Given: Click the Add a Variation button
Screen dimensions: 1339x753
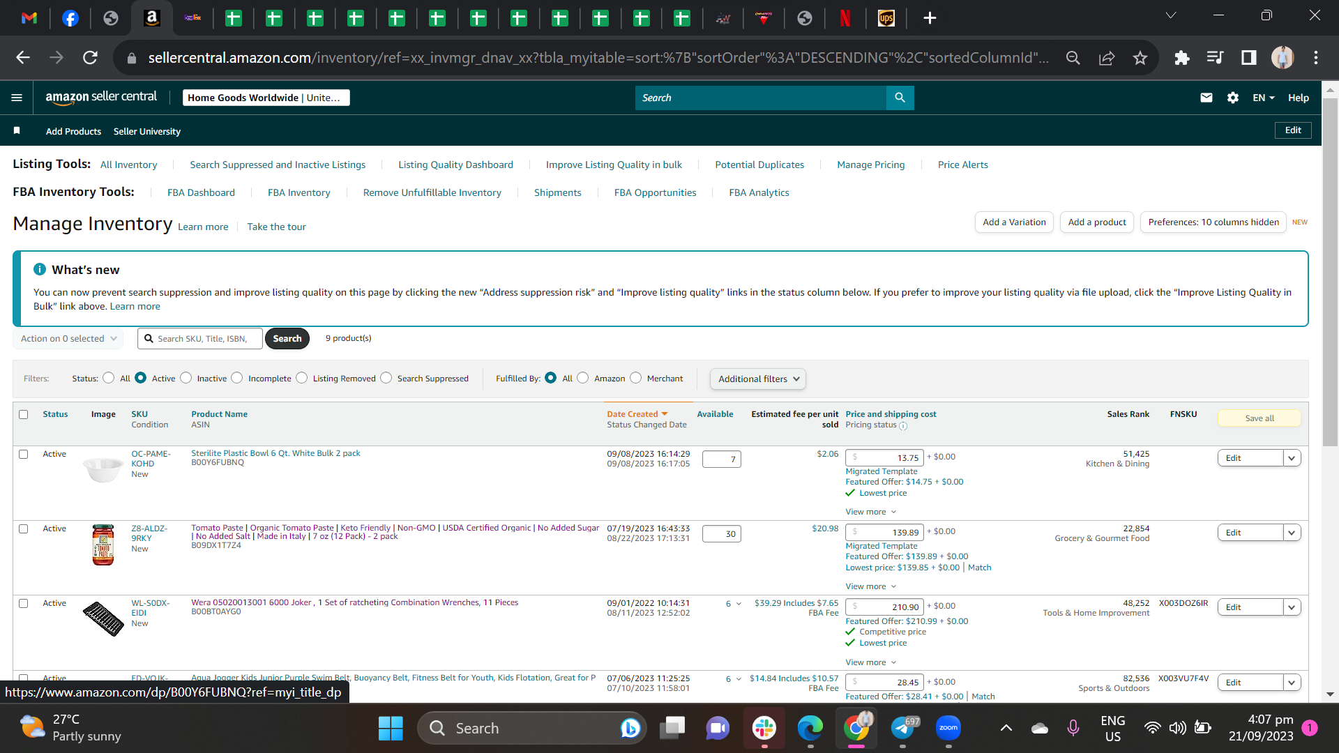Looking at the screenshot, I should (x=1014, y=222).
